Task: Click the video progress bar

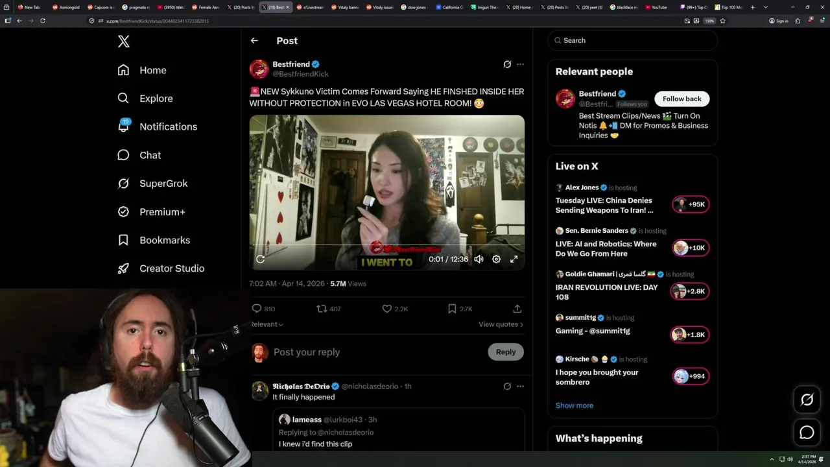Action: (387, 245)
